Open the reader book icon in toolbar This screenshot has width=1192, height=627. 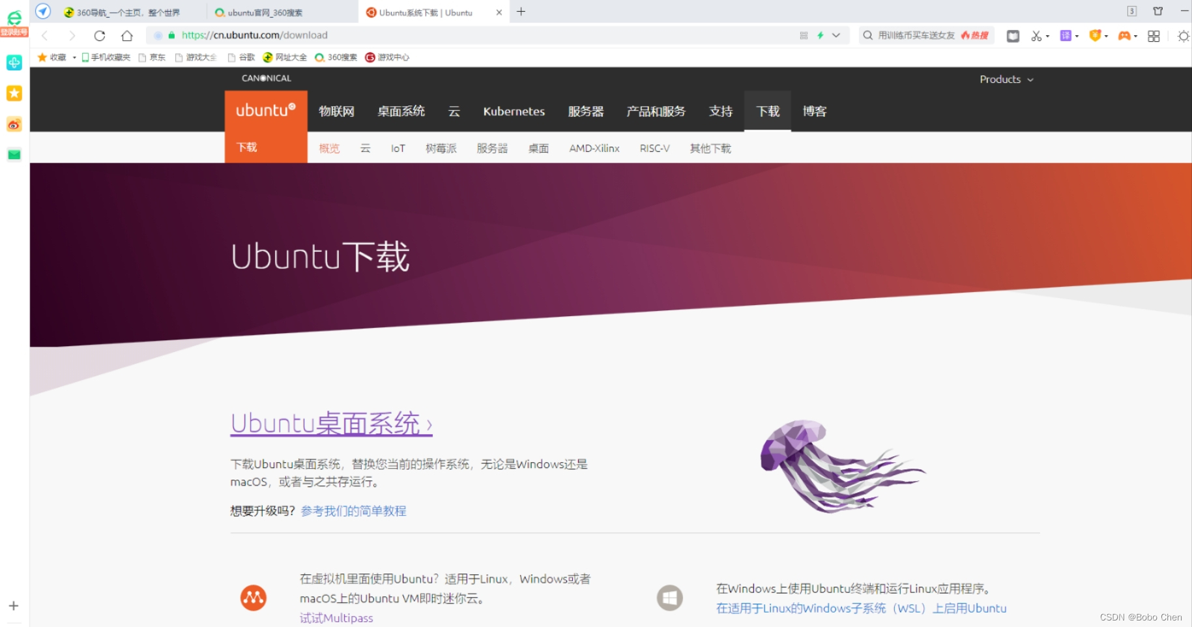tap(1013, 36)
